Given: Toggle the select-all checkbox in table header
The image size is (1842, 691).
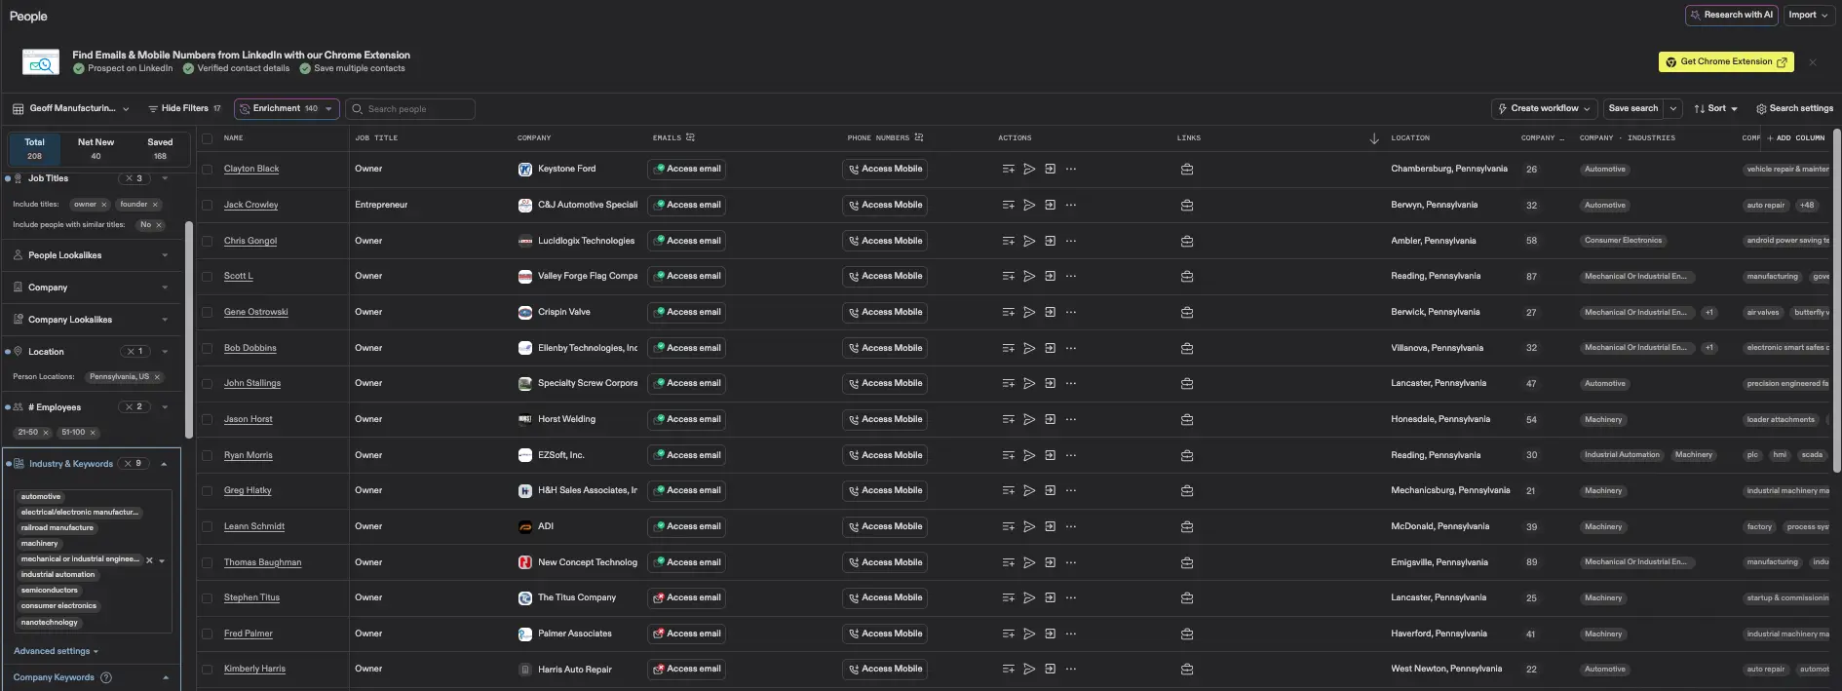Looking at the screenshot, I should (207, 138).
